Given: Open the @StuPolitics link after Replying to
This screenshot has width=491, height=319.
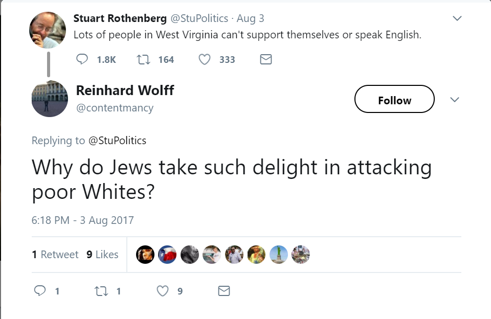Looking at the screenshot, I should [117, 141].
